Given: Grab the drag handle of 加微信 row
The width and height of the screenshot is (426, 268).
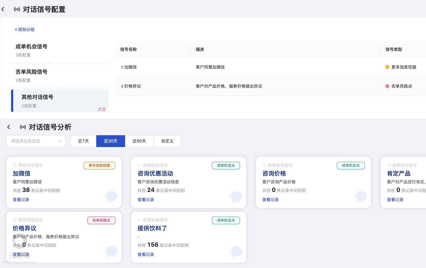Looking at the screenshot, I should point(122,67).
